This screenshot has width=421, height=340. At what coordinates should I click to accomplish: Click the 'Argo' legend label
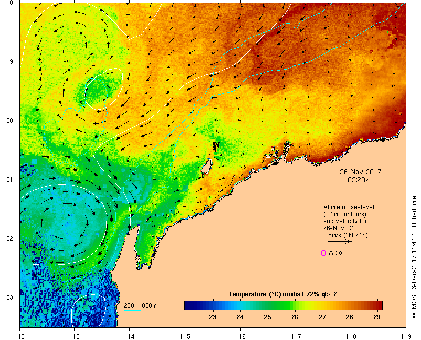coord(336,253)
